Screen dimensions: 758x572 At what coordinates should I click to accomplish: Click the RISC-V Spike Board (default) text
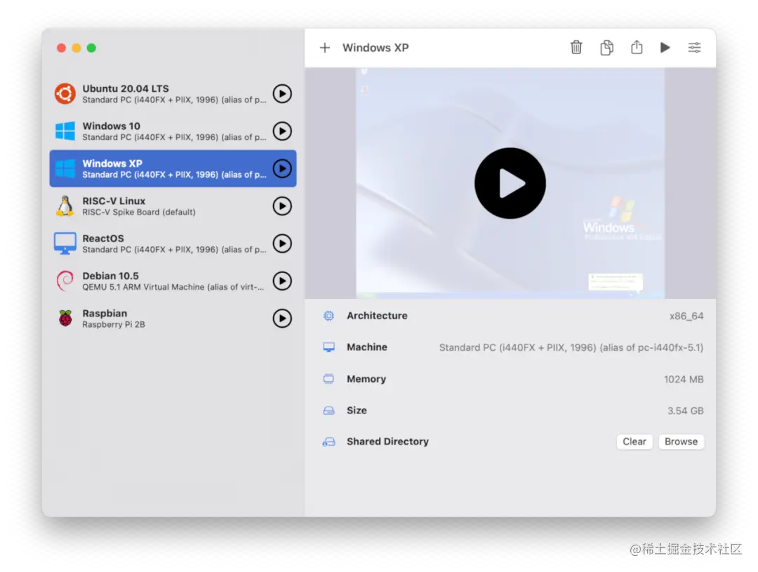point(139,212)
